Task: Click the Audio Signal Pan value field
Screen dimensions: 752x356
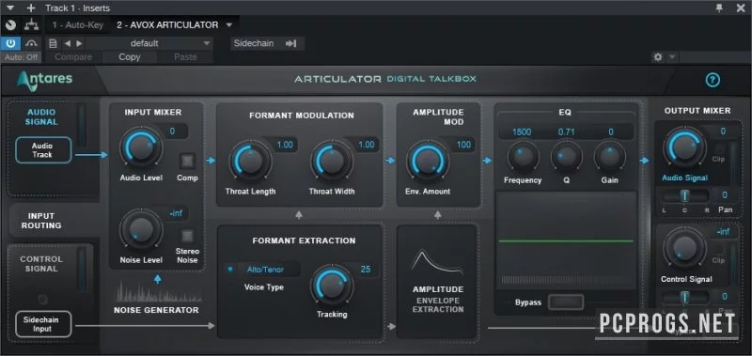Action: click(x=725, y=195)
